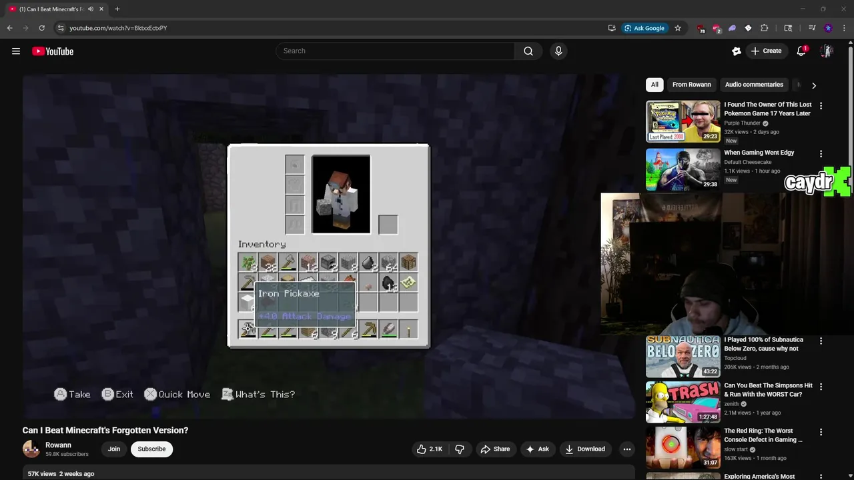Click the tab search icon in the toolbar
The image size is (854, 480).
(x=788, y=28)
